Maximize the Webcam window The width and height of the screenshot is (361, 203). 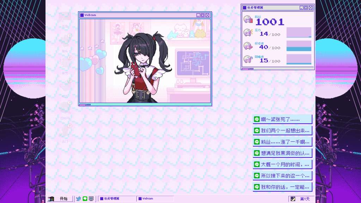tap(203, 15)
